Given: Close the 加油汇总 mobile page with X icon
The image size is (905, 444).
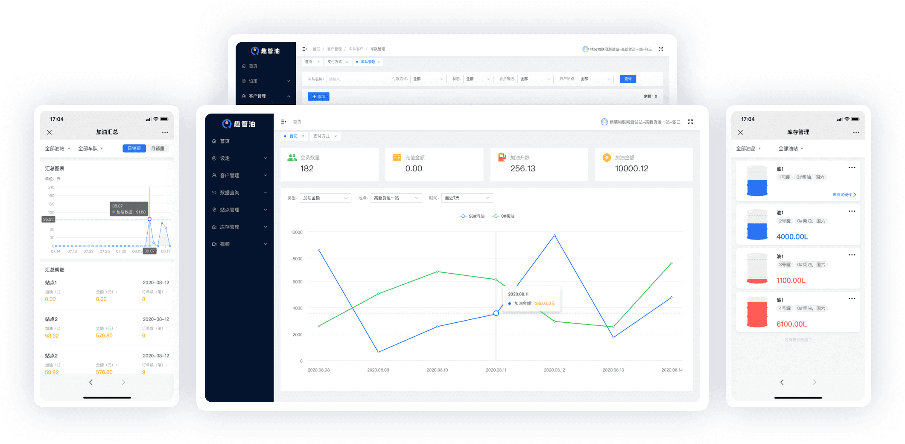Looking at the screenshot, I should 50,132.
